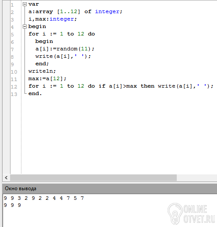Click the horizontal scrollbar thumb

tap(93, 178)
